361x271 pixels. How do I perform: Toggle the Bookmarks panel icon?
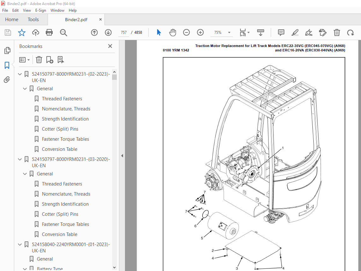coord(7,65)
